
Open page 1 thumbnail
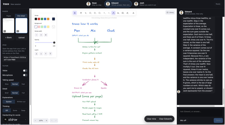8,25
